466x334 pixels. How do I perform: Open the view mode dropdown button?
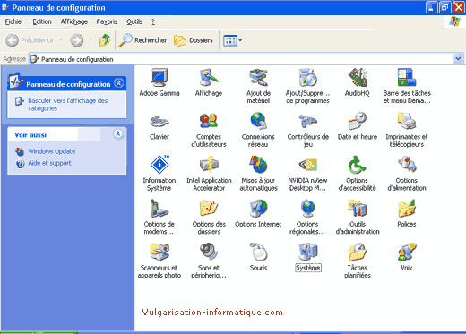pos(232,40)
